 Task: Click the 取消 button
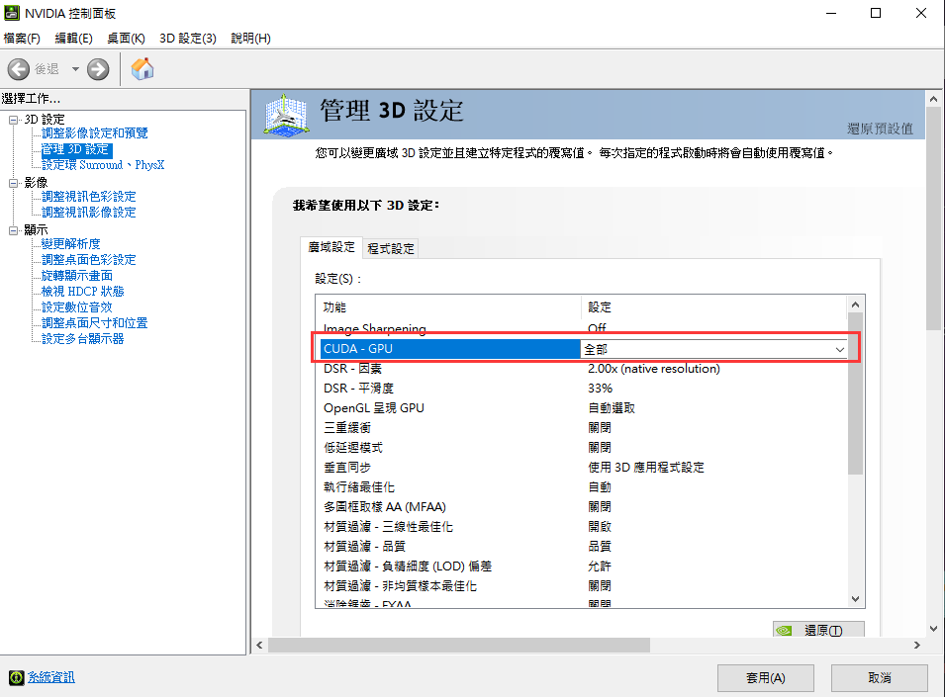pos(880,678)
